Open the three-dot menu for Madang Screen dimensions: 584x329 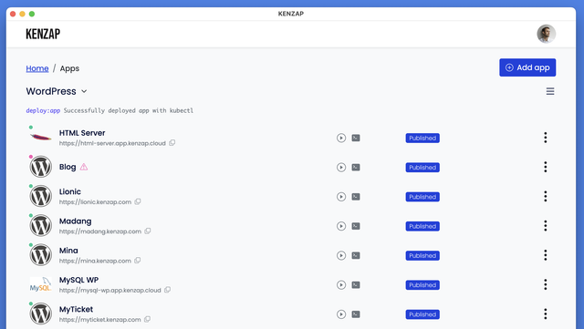546,226
